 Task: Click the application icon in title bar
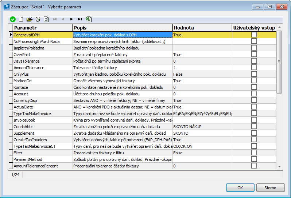7,7
